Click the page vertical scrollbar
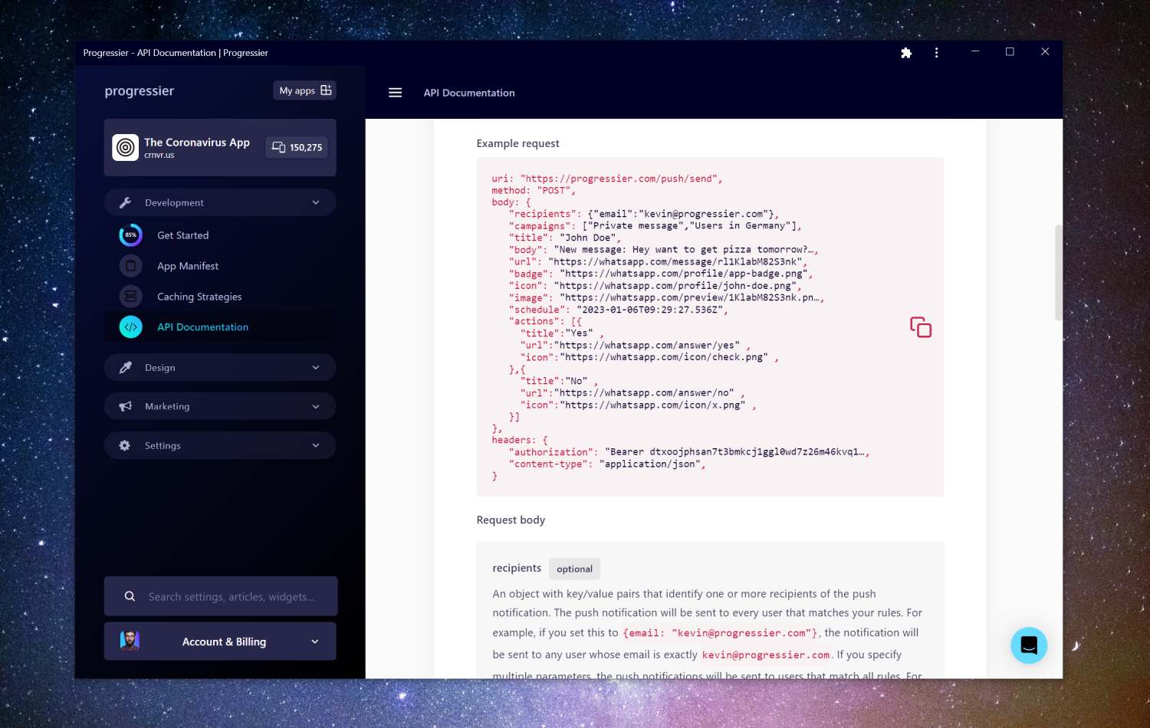Screen dimensions: 1150x728 1059,272
